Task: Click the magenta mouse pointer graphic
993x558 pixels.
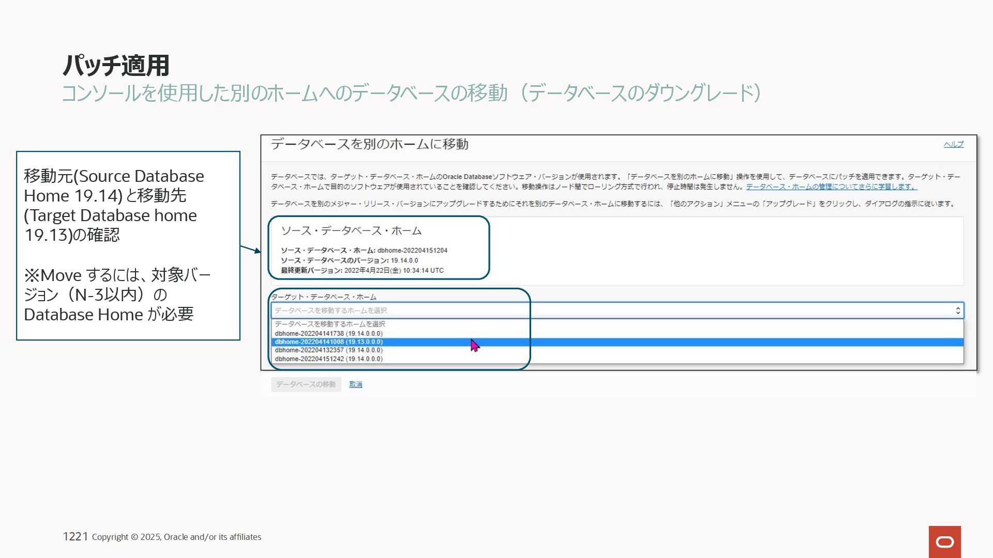Action: [475, 346]
